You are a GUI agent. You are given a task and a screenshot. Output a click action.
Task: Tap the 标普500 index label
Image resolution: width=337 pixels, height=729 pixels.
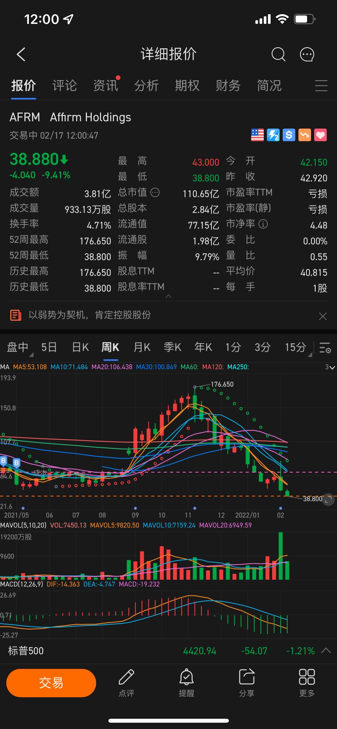[x=26, y=651]
